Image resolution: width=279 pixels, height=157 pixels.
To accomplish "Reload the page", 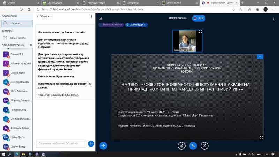I will [x=21, y=9].
